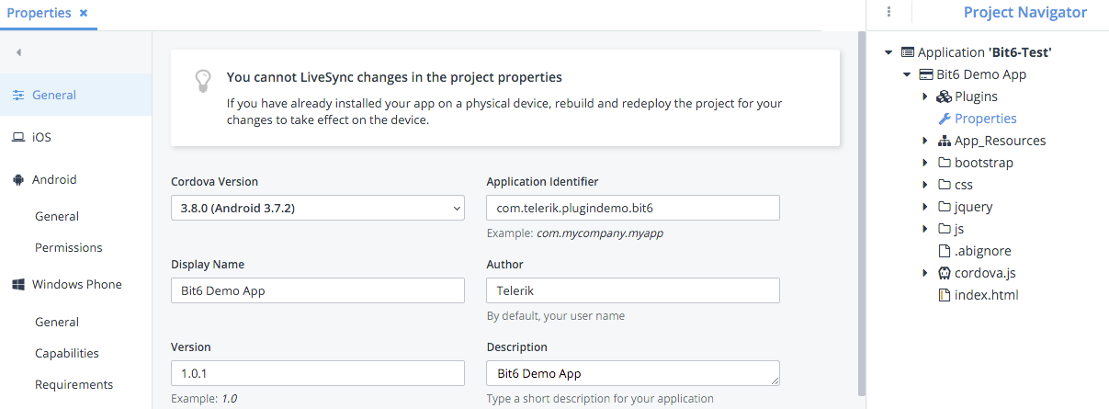Click the jquery folder icon

[944, 207]
